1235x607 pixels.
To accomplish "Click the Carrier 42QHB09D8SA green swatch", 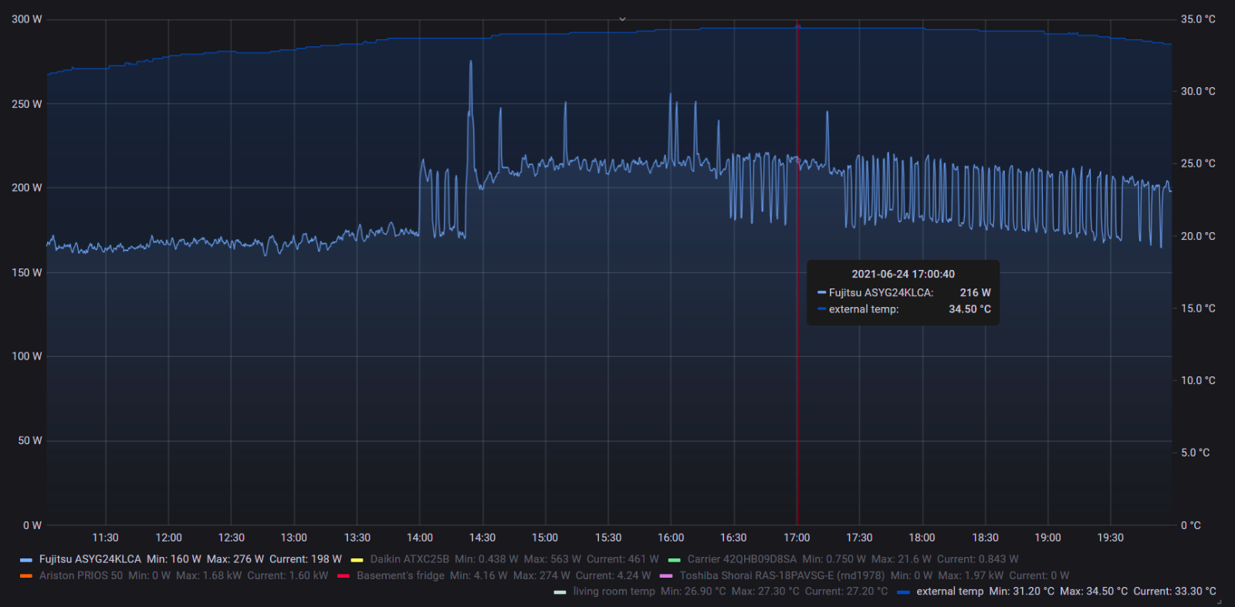I will [674, 560].
